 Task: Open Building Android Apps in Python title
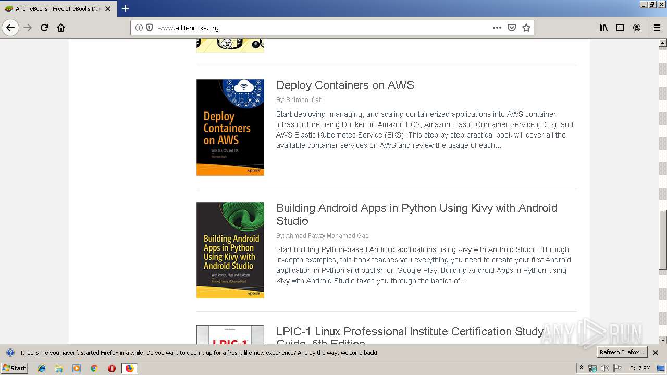point(417,215)
